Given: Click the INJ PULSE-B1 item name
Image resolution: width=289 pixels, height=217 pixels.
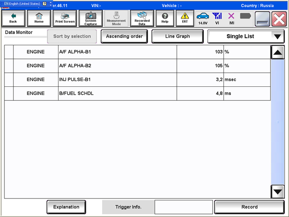Looking at the screenshot, I should pos(75,80).
